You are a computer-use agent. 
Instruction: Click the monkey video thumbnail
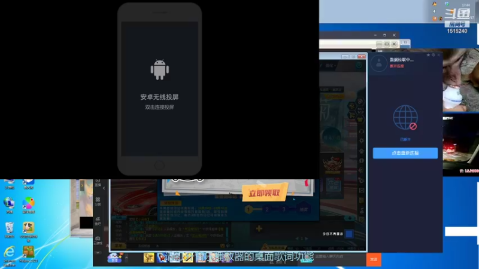(x=460, y=80)
